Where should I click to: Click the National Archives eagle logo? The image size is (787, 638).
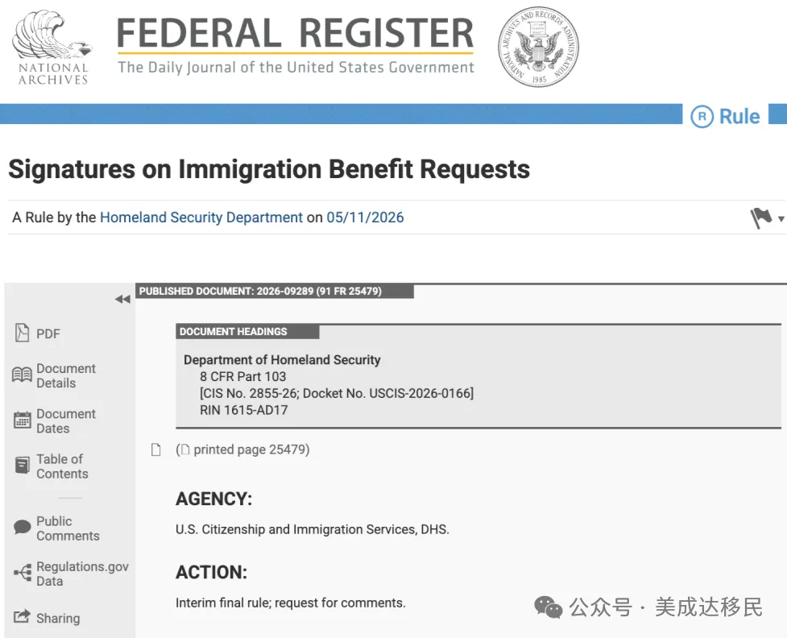tap(52, 48)
